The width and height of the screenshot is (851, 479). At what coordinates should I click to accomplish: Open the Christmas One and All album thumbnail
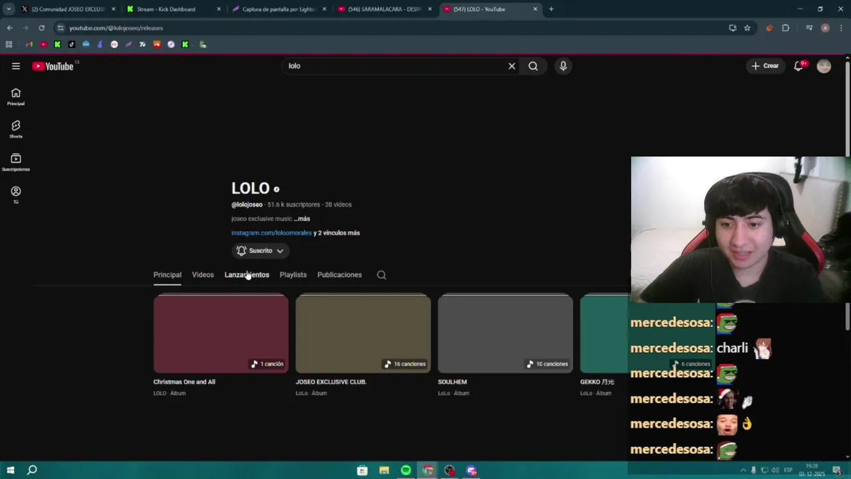[x=221, y=333]
